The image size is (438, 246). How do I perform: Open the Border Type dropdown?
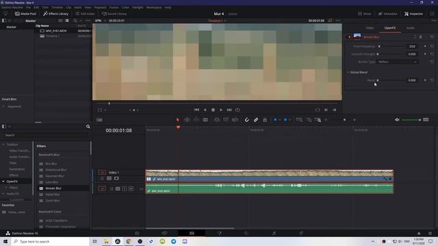pyautogui.click(x=397, y=62)
